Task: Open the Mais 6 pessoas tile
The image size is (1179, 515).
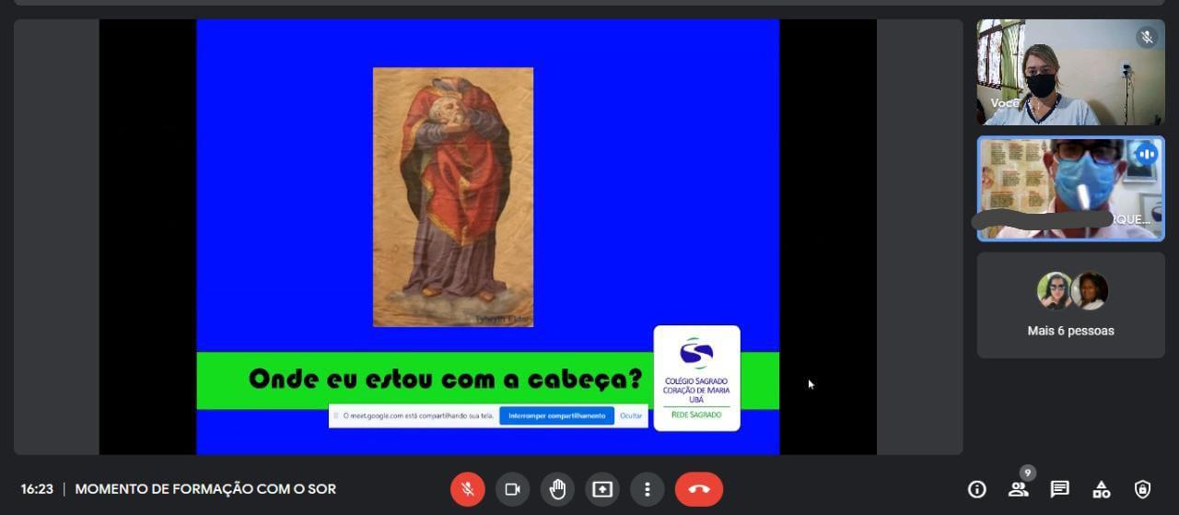Action: pyautogui.click(x=1070, y=305)
